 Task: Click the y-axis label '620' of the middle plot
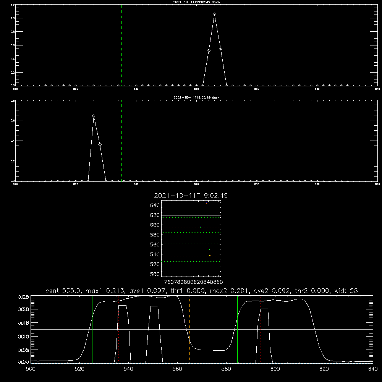point(155,215)
